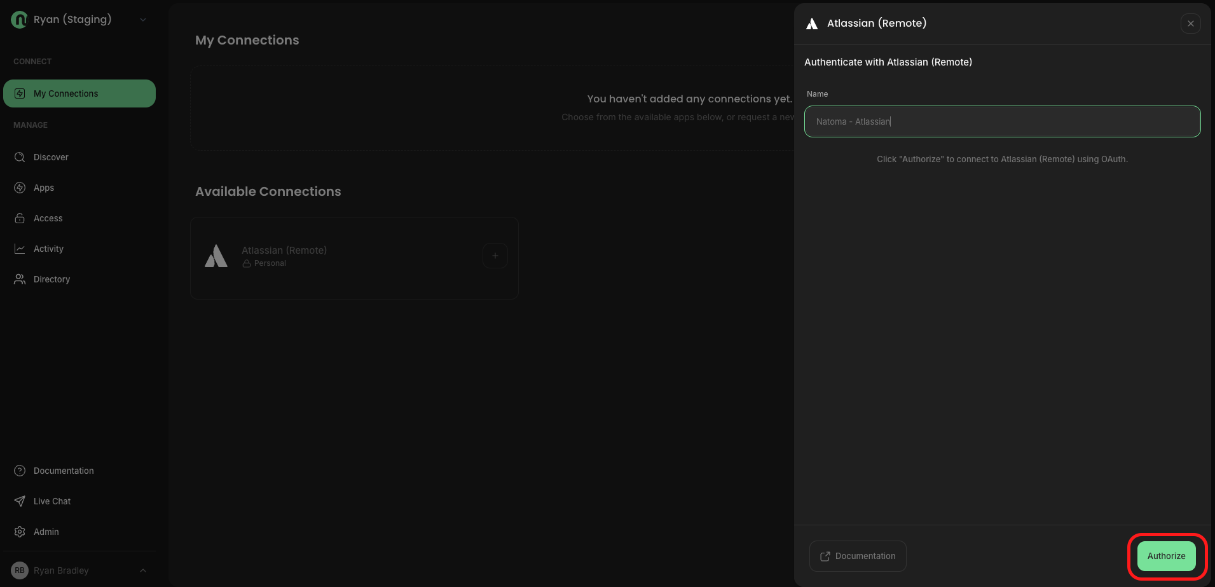Click the Atlassian logo in Available Connections
The image size is (1215, 587).
[x=216, y=256]
